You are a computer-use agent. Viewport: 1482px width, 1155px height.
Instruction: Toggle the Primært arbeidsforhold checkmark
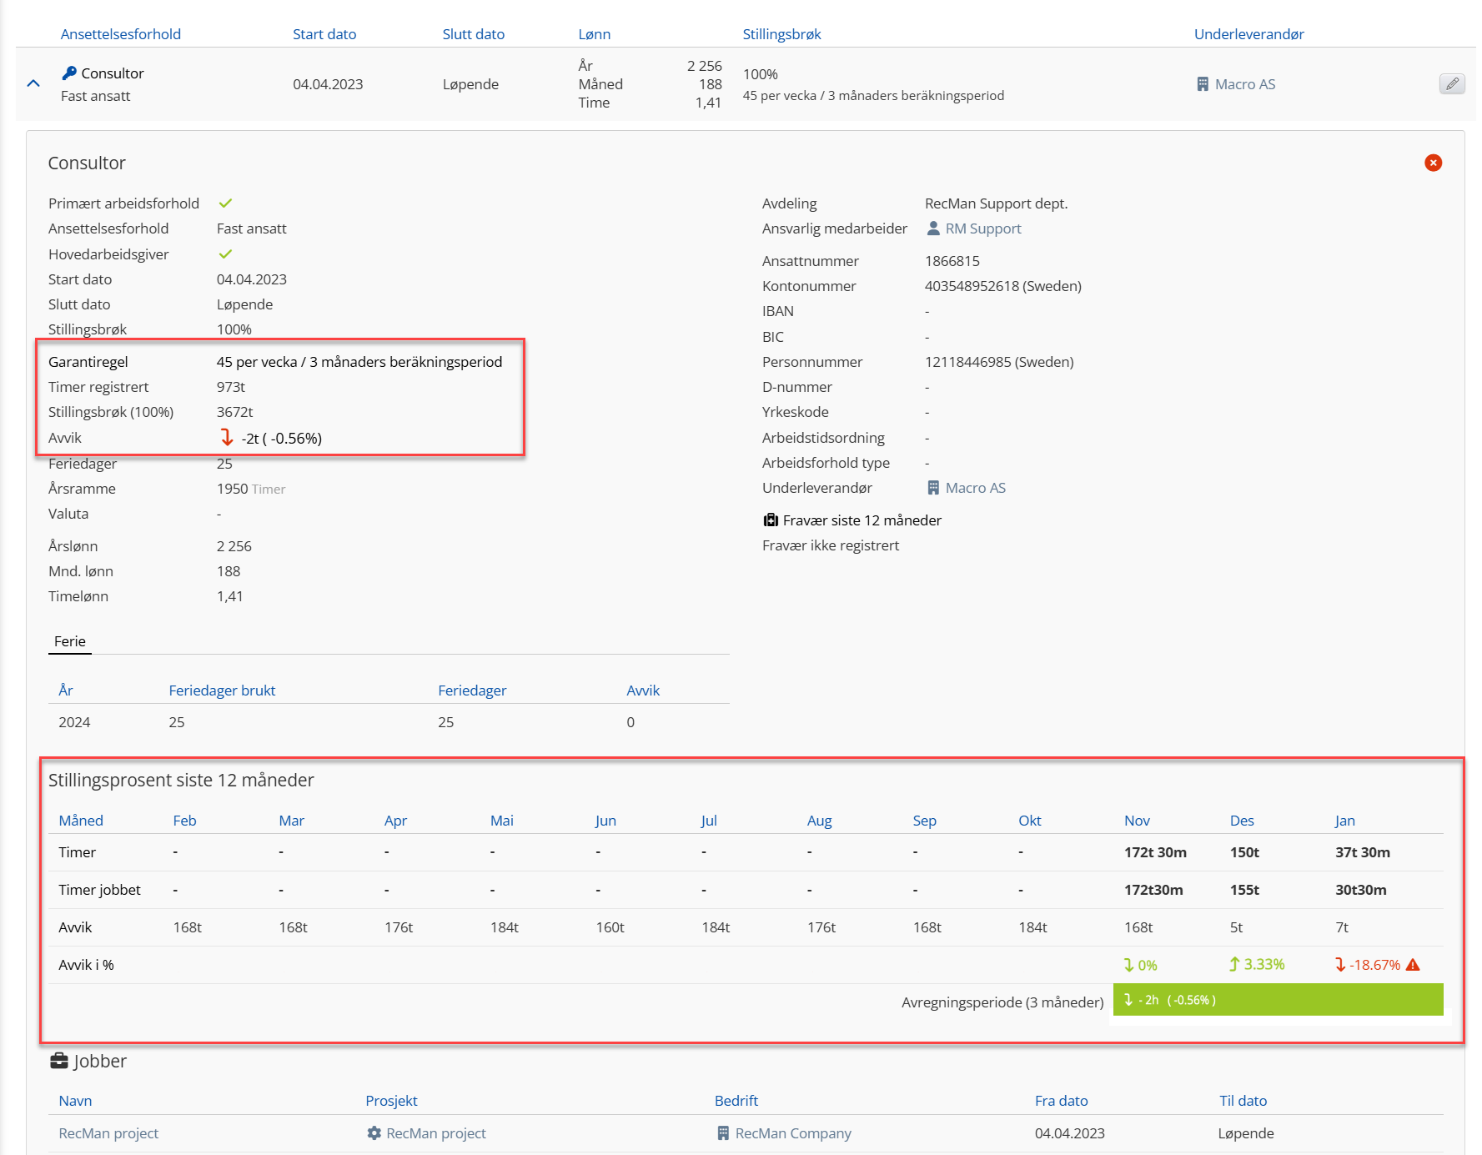(225, 203)
